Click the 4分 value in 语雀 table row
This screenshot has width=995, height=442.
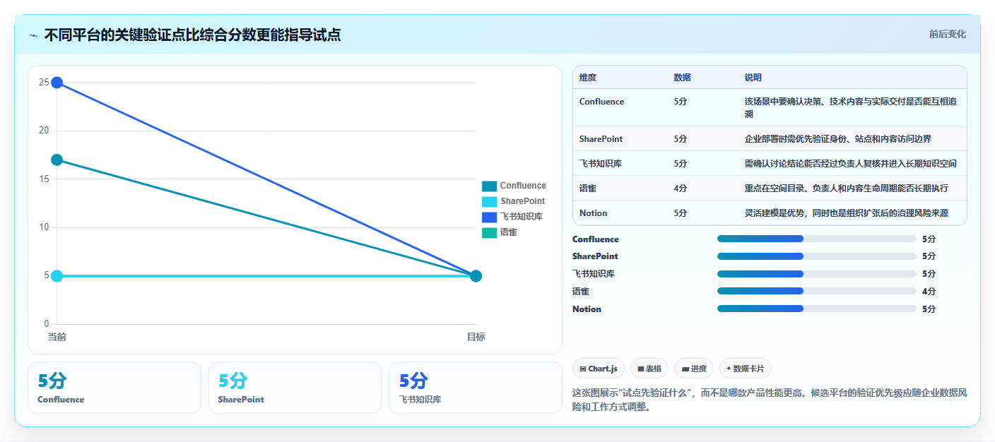[x=681, y=189]
